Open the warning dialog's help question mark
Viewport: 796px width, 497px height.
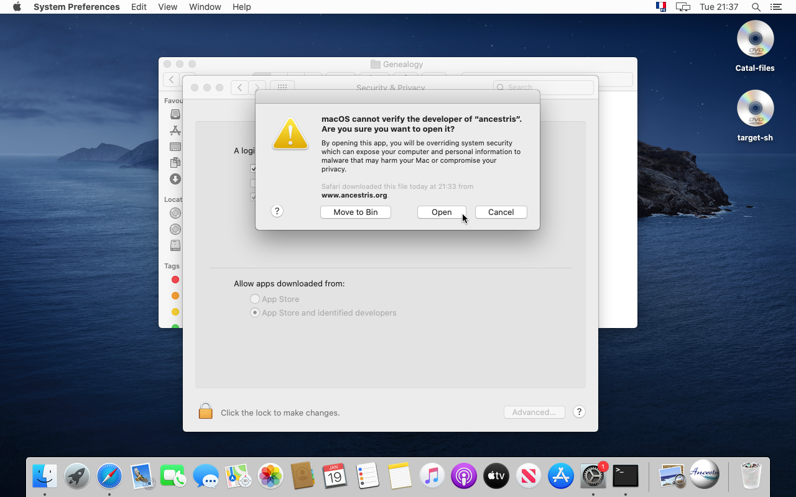click(x=277, y=211)
